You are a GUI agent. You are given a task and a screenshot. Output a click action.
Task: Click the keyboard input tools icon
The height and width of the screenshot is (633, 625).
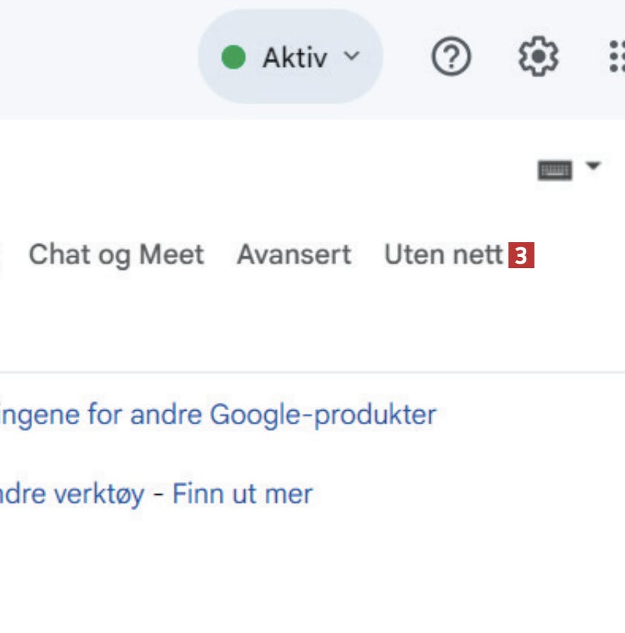click(x=554, y=171)
